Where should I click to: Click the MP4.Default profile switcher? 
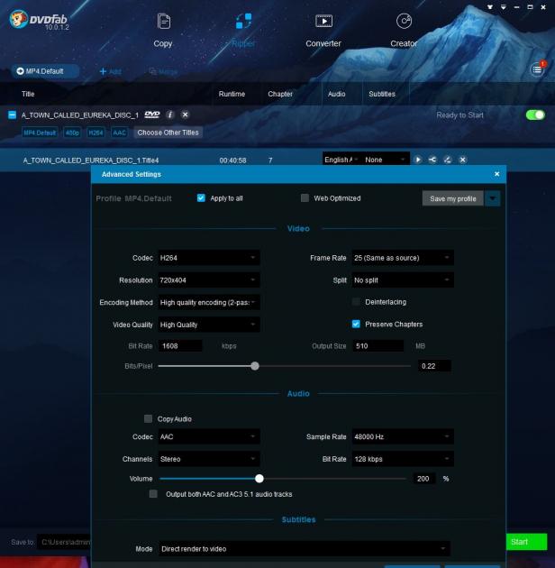pyautogui.click(x=45, y=71)
